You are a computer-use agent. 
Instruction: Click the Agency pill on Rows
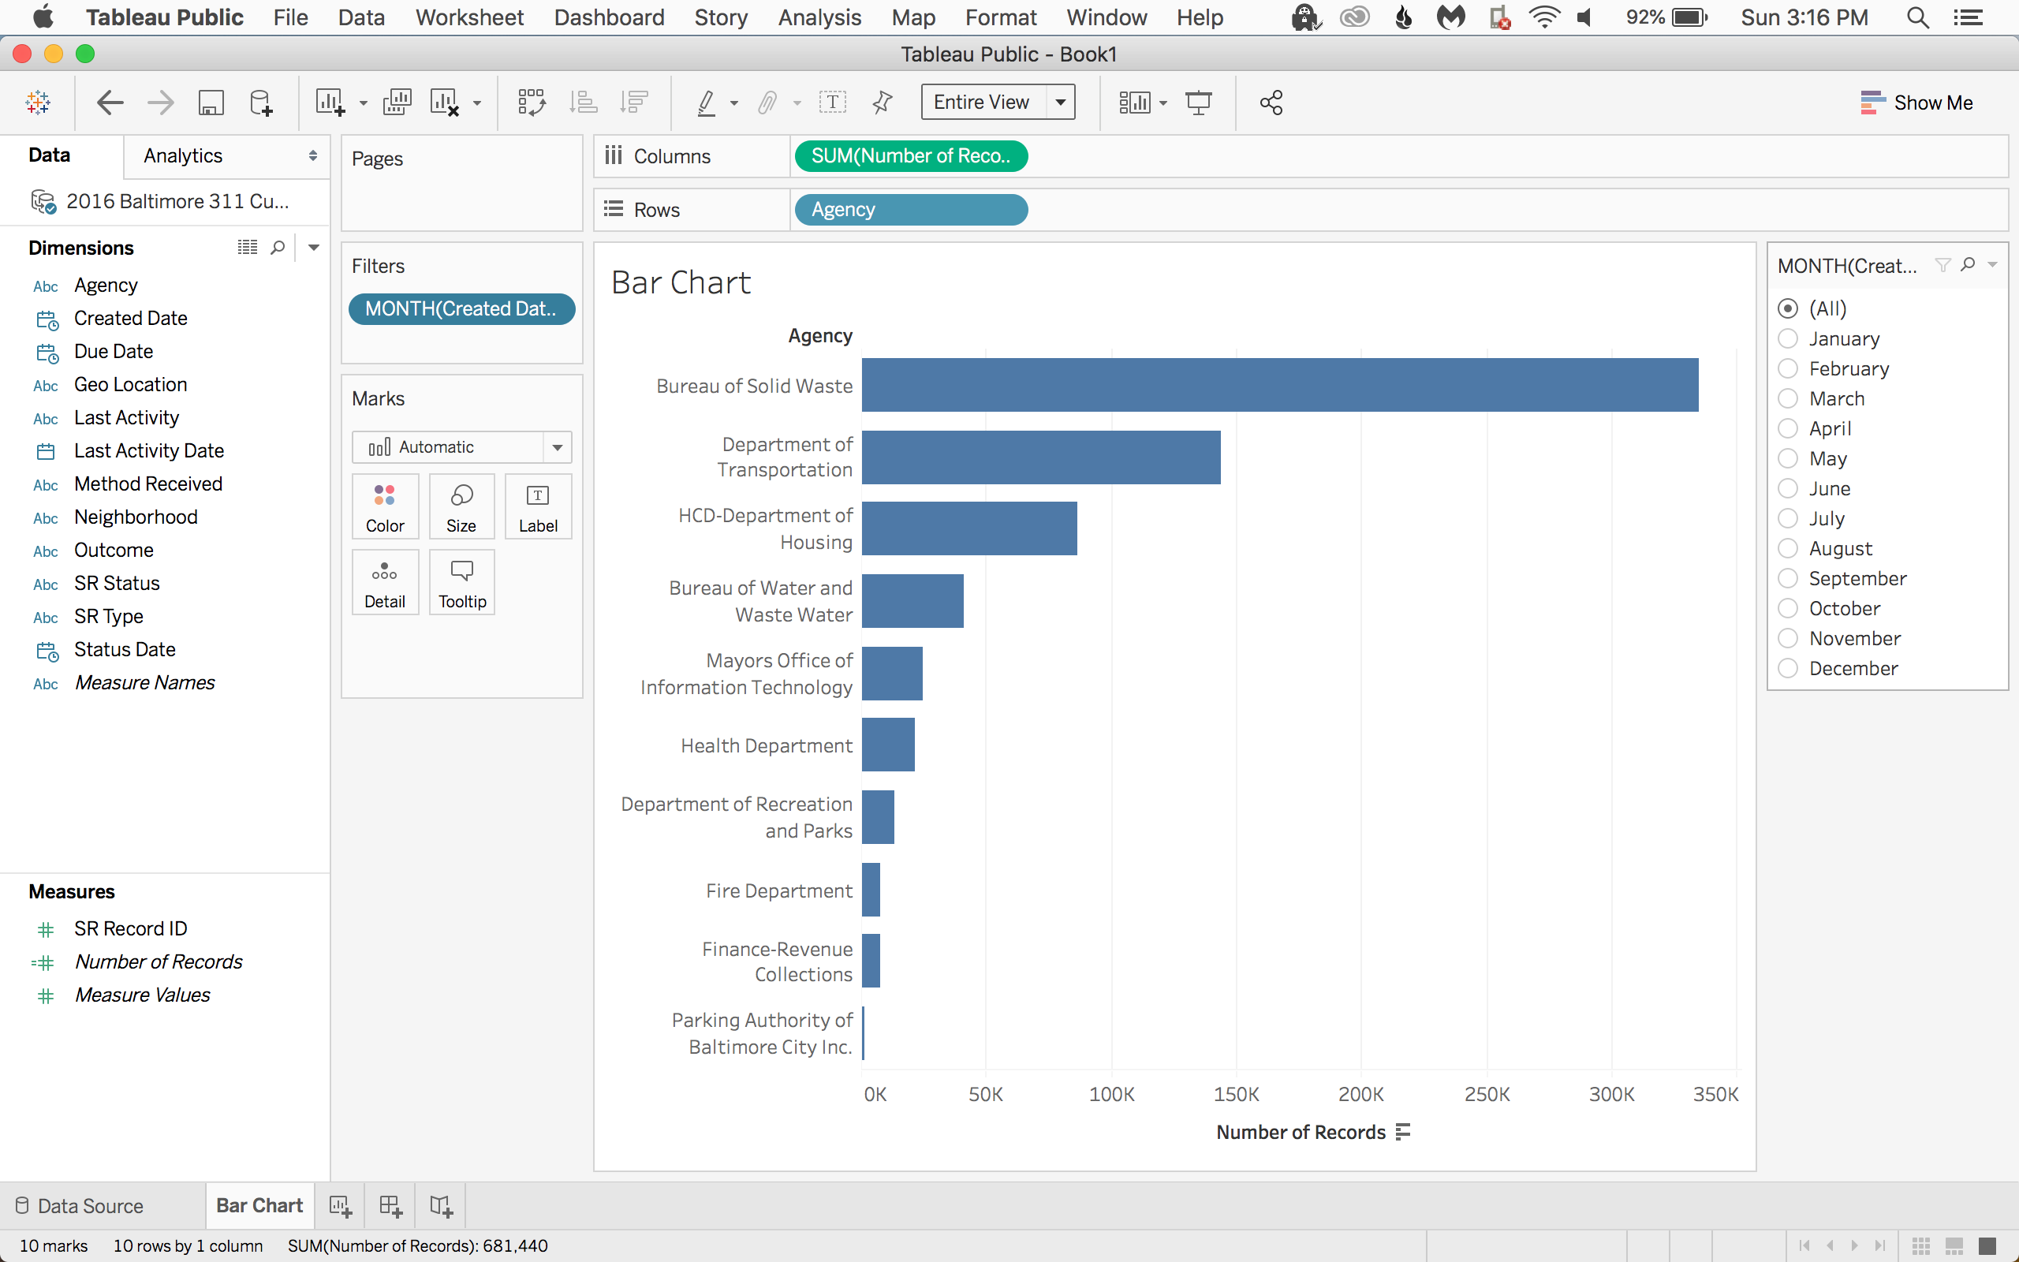coord(911,210)
